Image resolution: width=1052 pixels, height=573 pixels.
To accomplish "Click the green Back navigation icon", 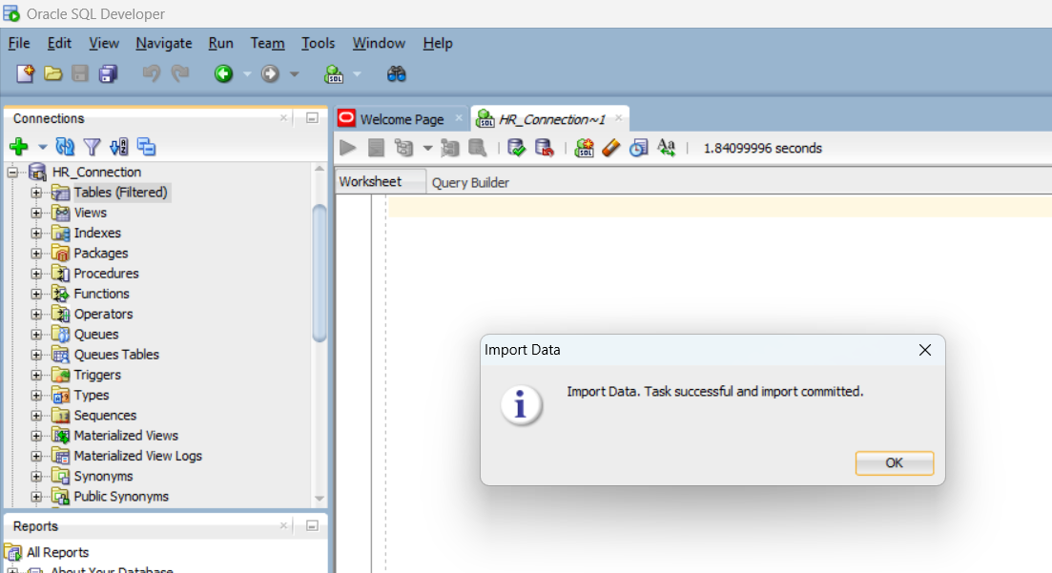I will (x=223, y=73).
